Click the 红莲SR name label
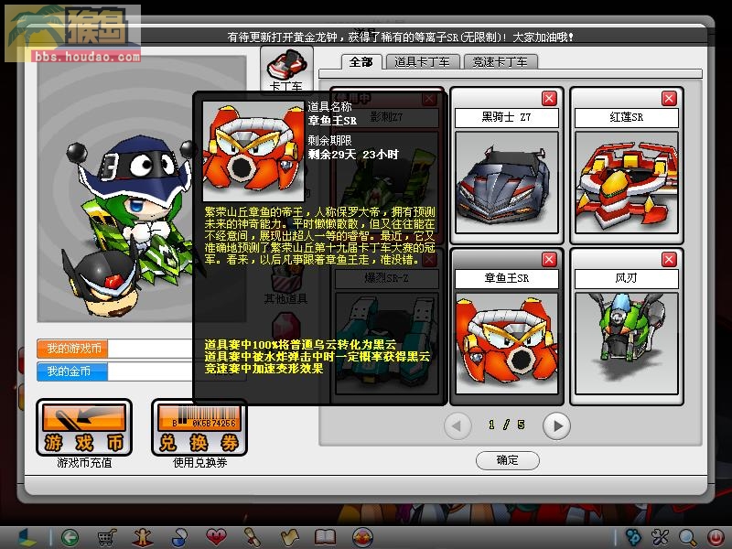 click(x=627, y=117)
